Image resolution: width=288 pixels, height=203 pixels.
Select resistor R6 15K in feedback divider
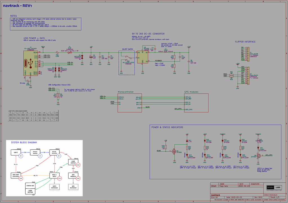click(174, 66)
